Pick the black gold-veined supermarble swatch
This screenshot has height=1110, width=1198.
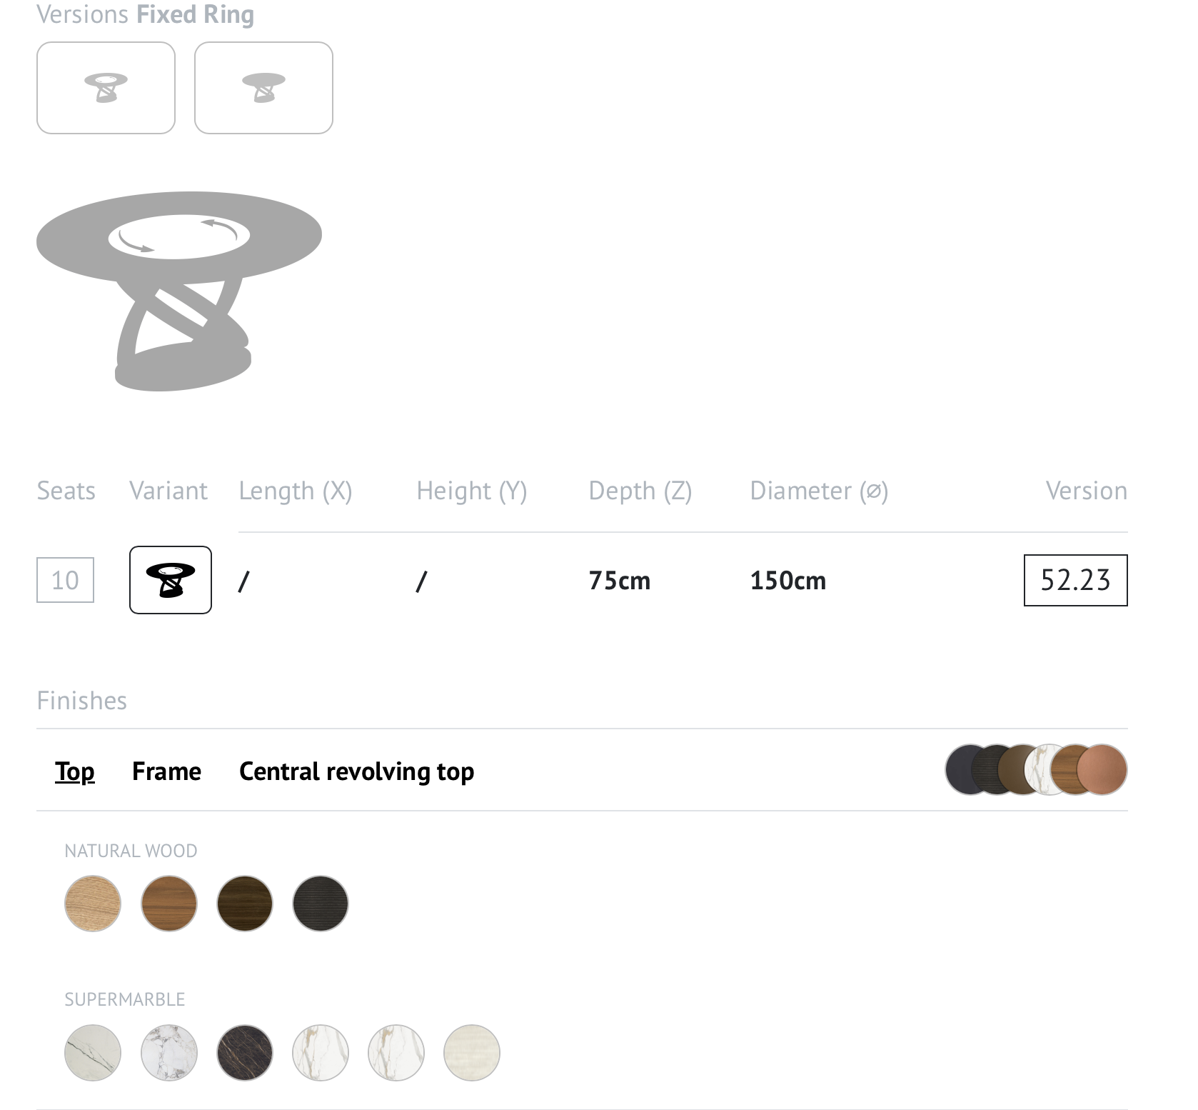click(x=245, y=1053)
